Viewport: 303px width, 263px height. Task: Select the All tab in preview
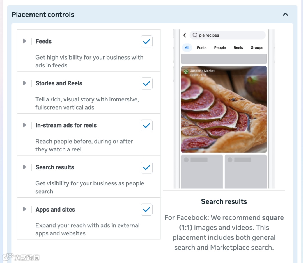tap(187, 48)
